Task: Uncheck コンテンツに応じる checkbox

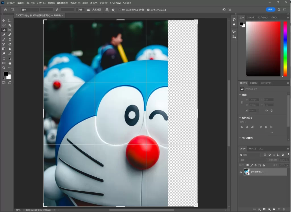Action: point(148,10)
